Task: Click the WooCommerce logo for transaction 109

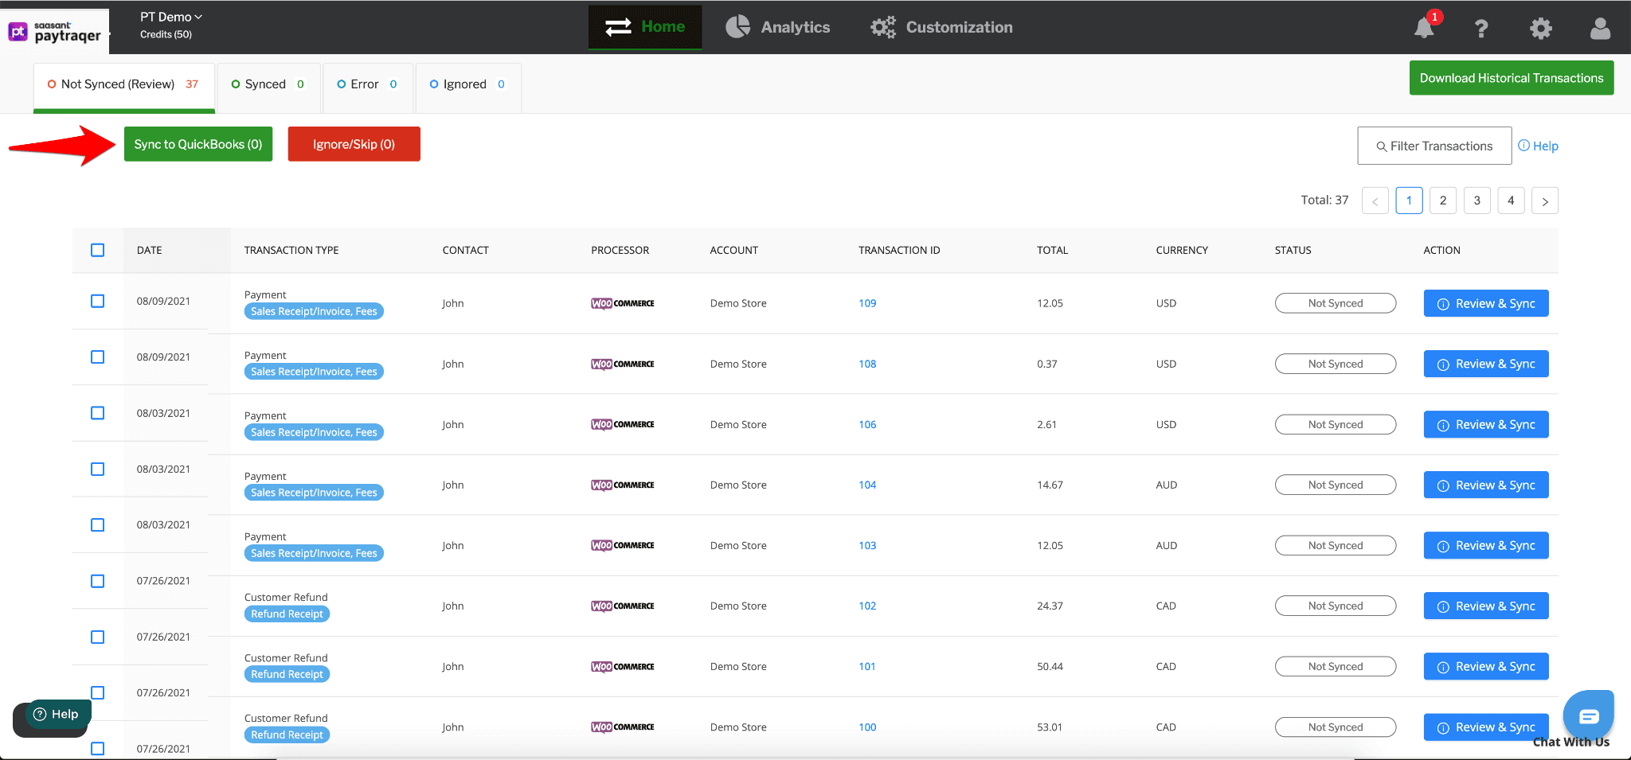Action: click(623, 303)
